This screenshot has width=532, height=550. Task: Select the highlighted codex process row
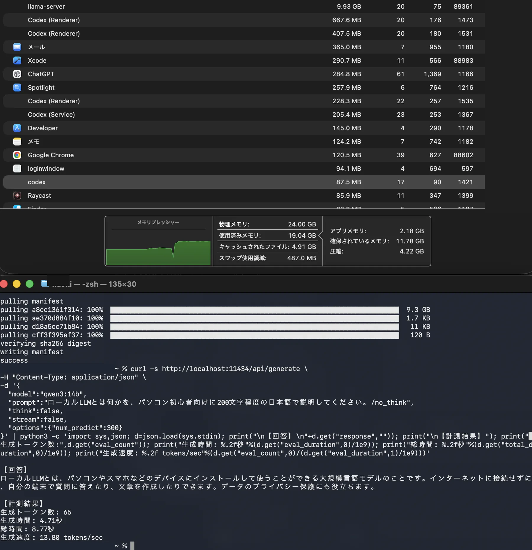[244, 182]
